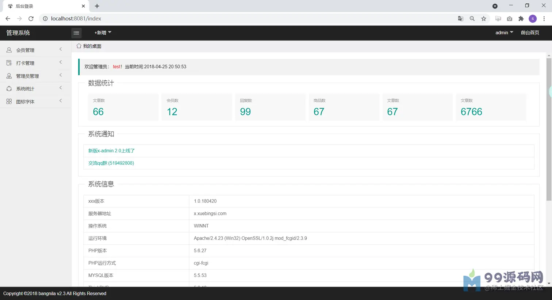
Task: Click the 当前时间 2018-04-25 20:50:53 text
Action: [156, 67]
